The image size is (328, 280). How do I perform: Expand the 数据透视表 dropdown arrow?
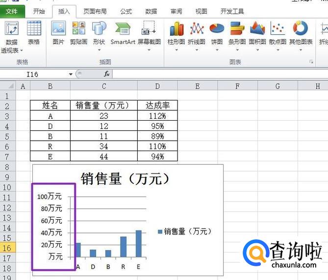click(22, 51)
